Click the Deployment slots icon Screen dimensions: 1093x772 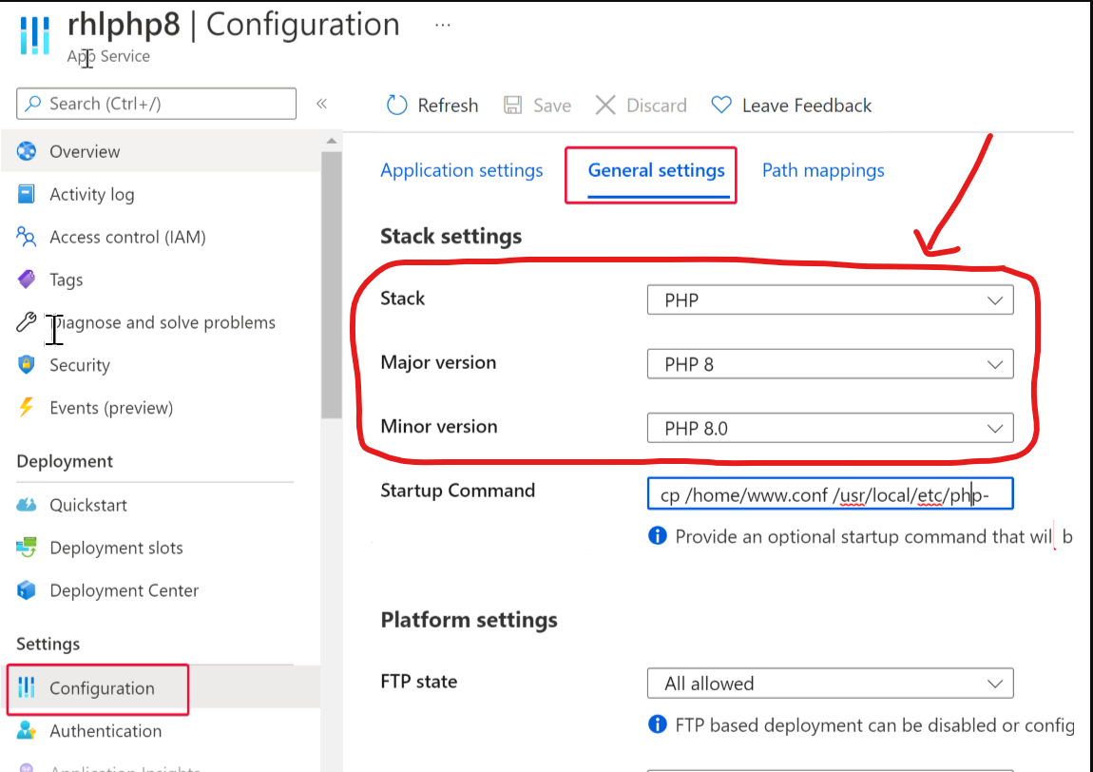pyautogui.click(x=27, y=548)
